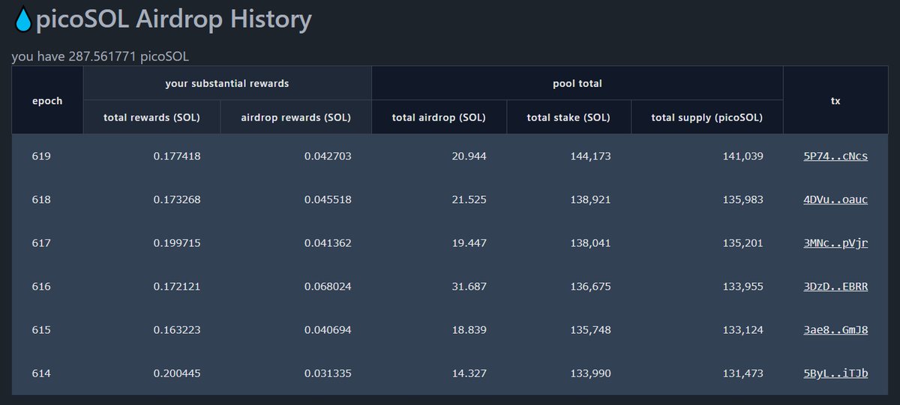Click 'total airdrop (SOL)' column header
Screen dimensions: 900x405
pos(439,118)
